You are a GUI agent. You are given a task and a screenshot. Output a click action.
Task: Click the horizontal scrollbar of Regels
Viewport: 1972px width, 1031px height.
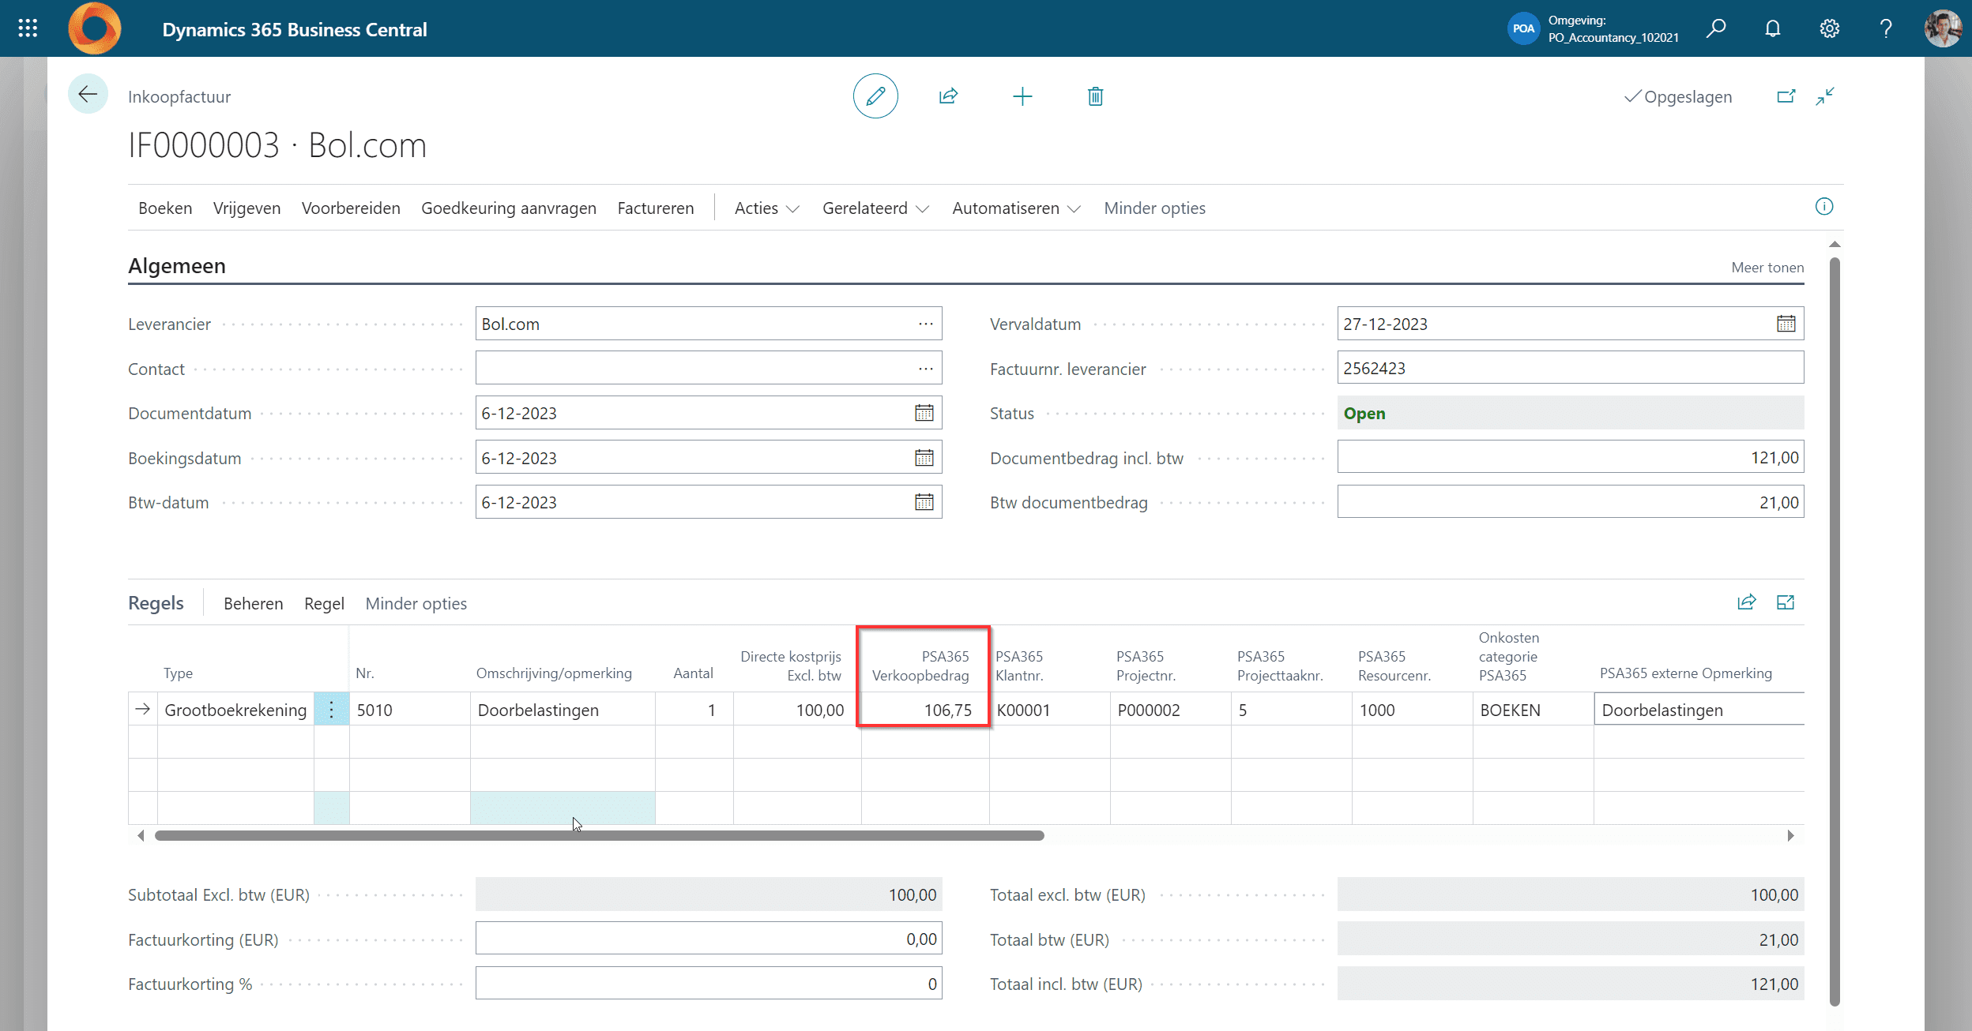click(599, 835)
